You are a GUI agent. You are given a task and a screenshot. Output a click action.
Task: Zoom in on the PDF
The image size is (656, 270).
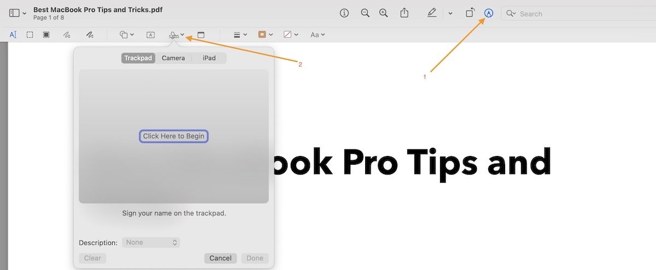point(384,13)
